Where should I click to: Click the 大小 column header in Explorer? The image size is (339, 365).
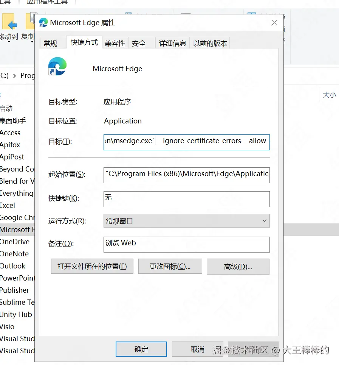click(x=329, y=95)
